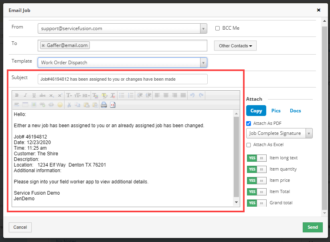Insert table into message
Screen dimensions: 330x242
25,104
